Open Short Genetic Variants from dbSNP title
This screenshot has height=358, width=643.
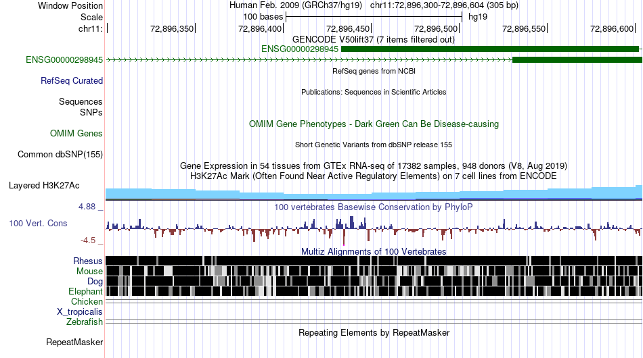tap(374, 145)
